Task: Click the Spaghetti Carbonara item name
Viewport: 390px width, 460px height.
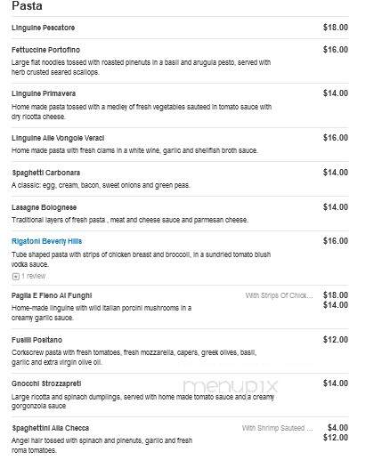Action: [46, 173]
